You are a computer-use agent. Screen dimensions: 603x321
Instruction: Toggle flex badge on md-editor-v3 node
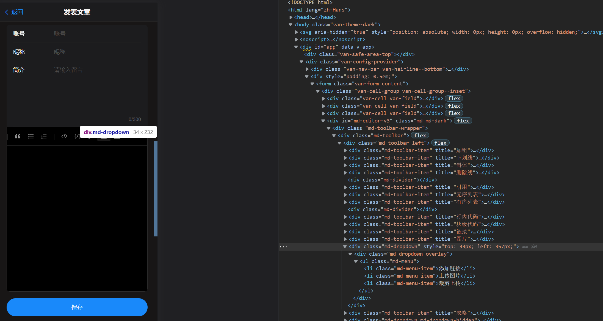click(x=463, y=121)
